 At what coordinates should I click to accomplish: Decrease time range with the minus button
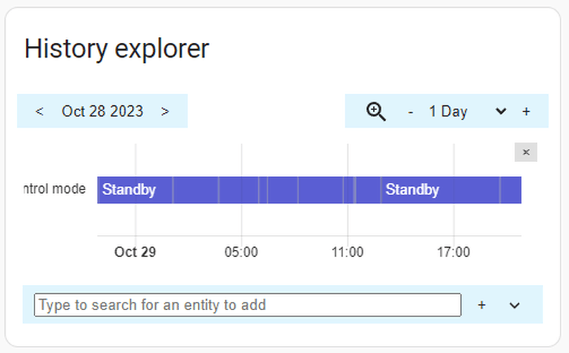410,112
